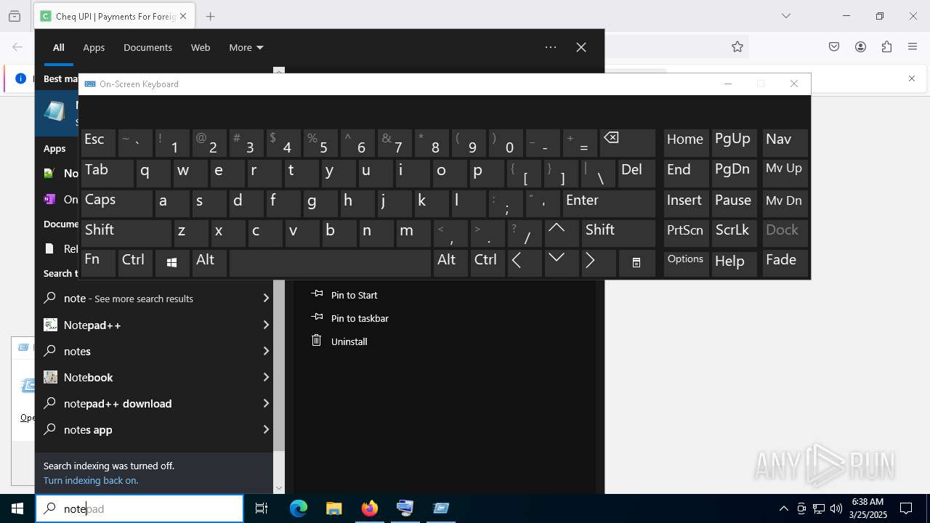
Task: Click the Options key on the keyboard
Action: click(x=686, y=263)
